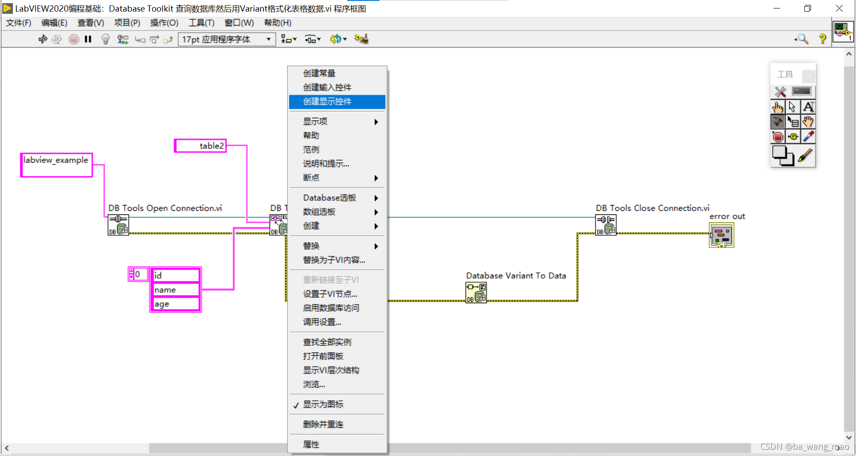Select the Object Shortcut Menu tool
This screenshot has width=856, height=456.
click(x=793, y=122)
